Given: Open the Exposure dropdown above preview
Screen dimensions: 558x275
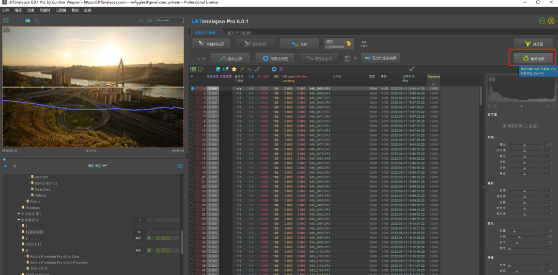Looking at the screenshot, I should point(169,21).
